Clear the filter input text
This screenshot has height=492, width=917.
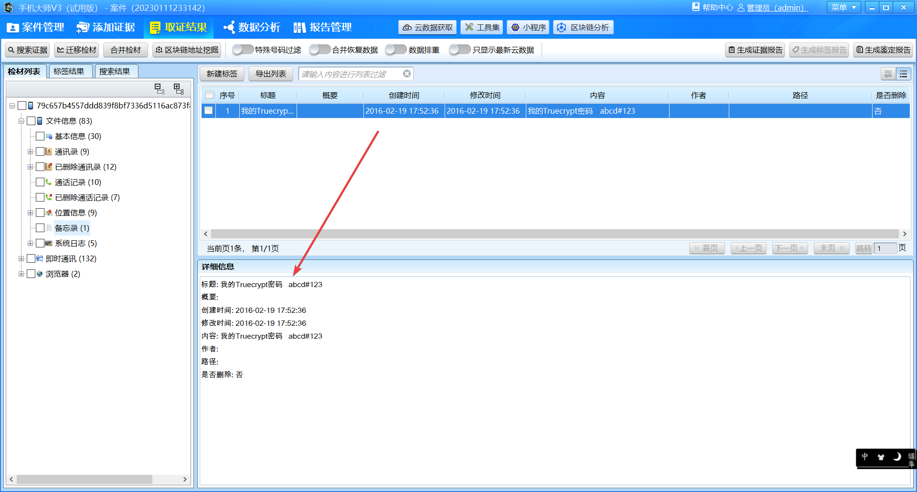click(x=407, y=74)
